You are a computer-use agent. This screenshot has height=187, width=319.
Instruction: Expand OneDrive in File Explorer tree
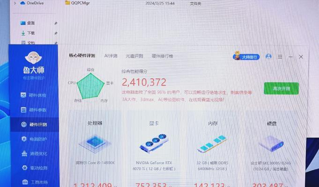15,3
